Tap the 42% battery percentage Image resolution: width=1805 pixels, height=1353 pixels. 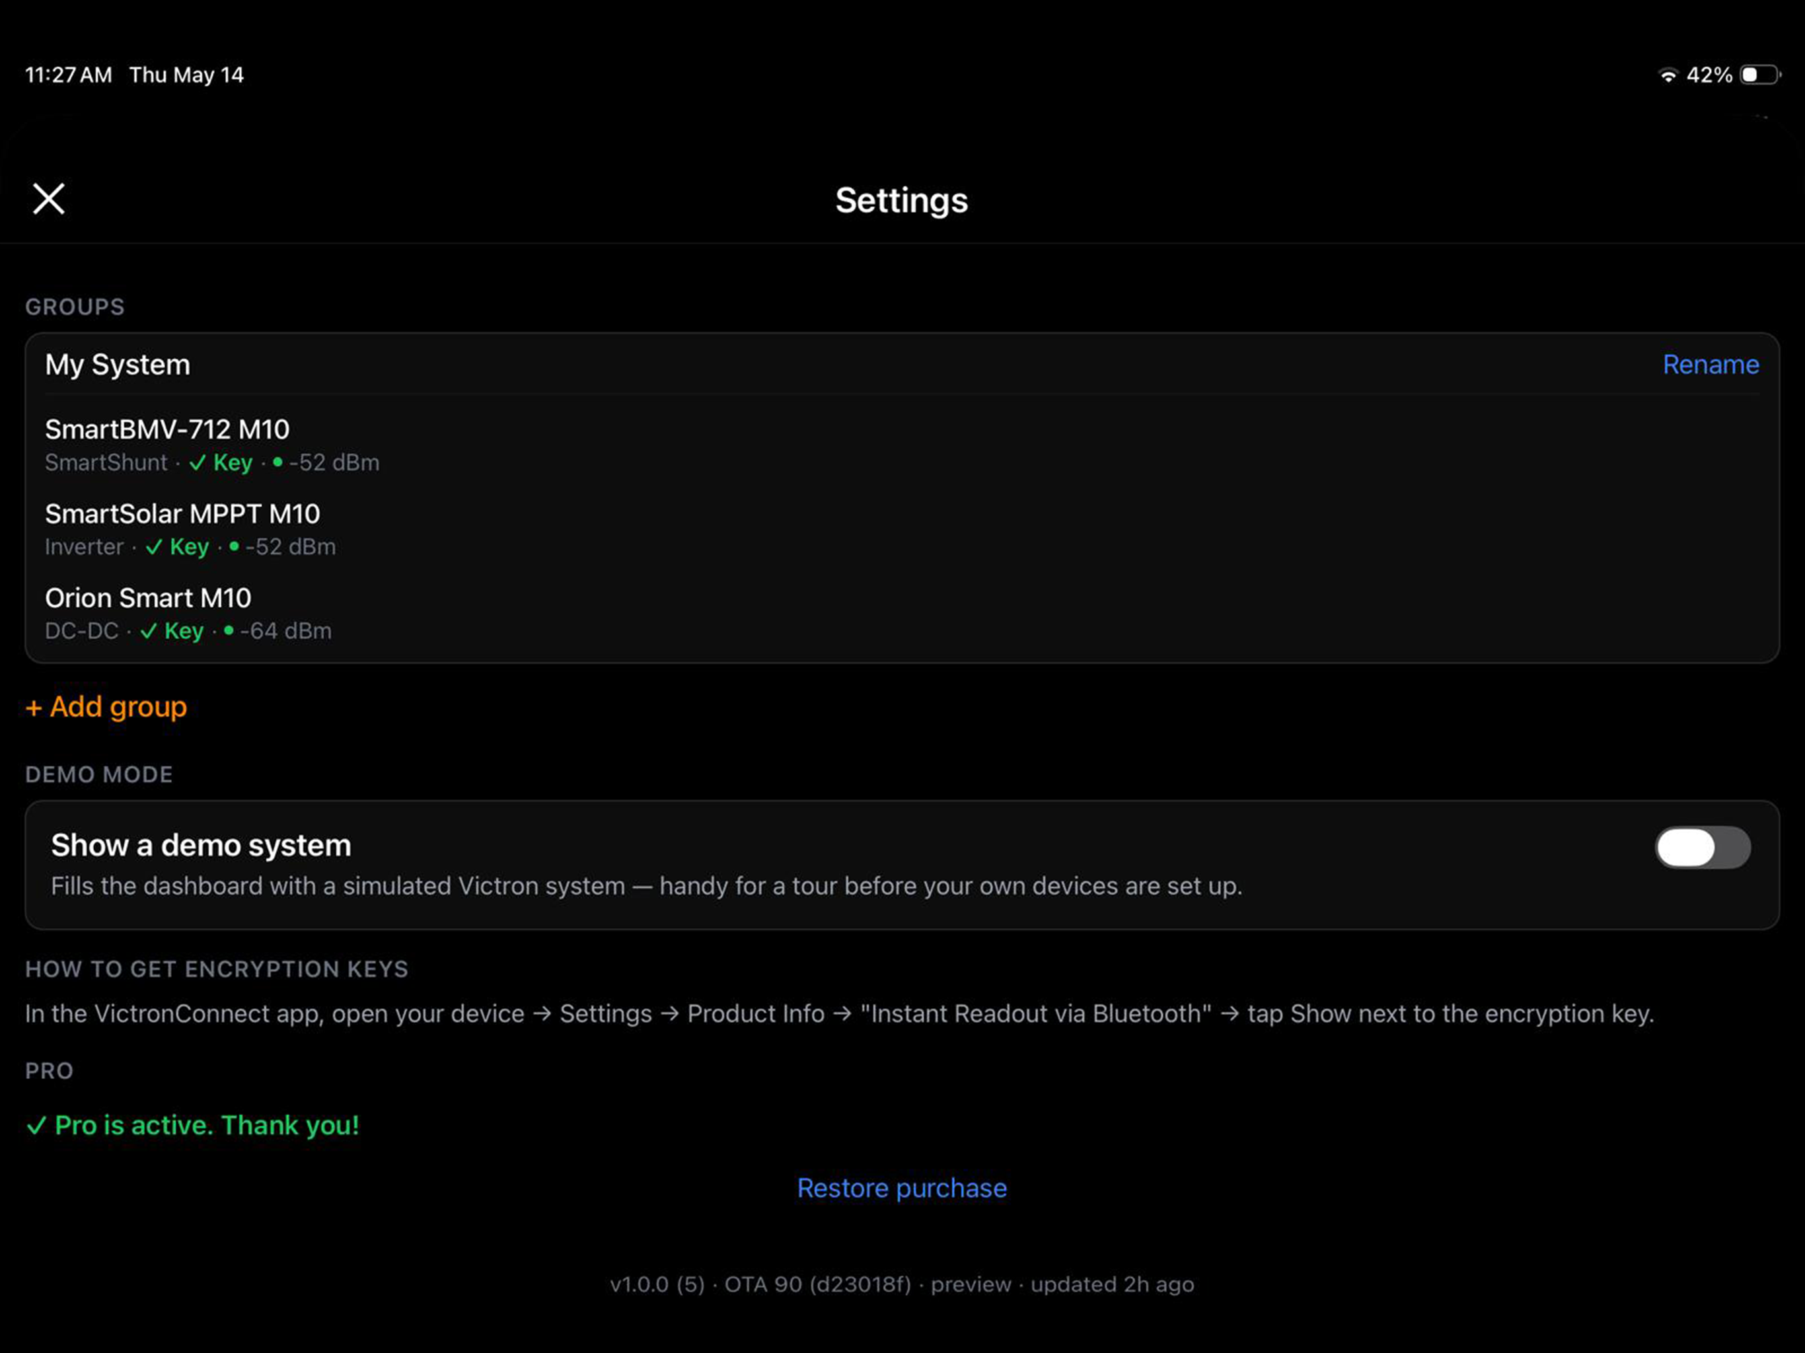(1709, 75)
